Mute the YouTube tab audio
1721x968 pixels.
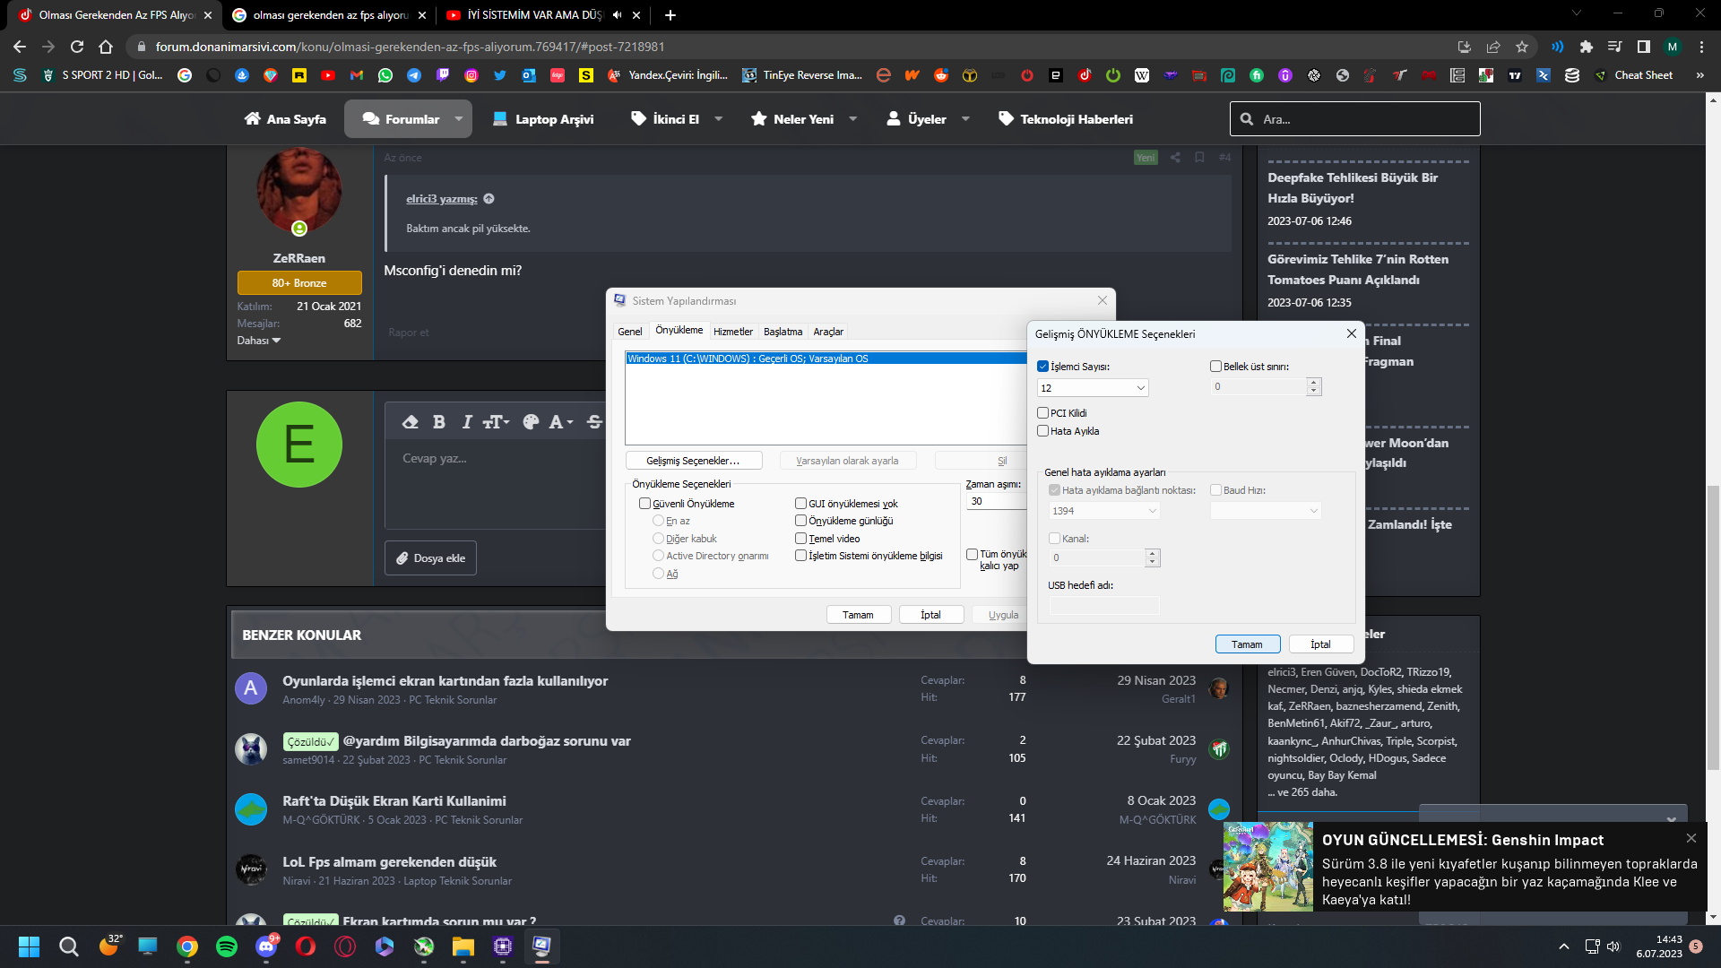coord(617,15)
